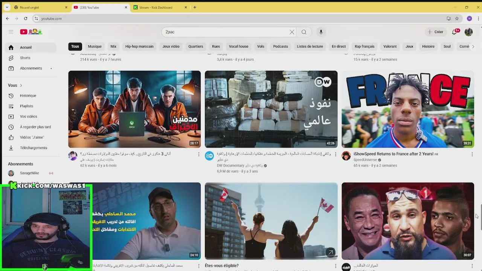Open the Chrome profile icon
This screenshot has height=271, width=482.
pos(469,18)
